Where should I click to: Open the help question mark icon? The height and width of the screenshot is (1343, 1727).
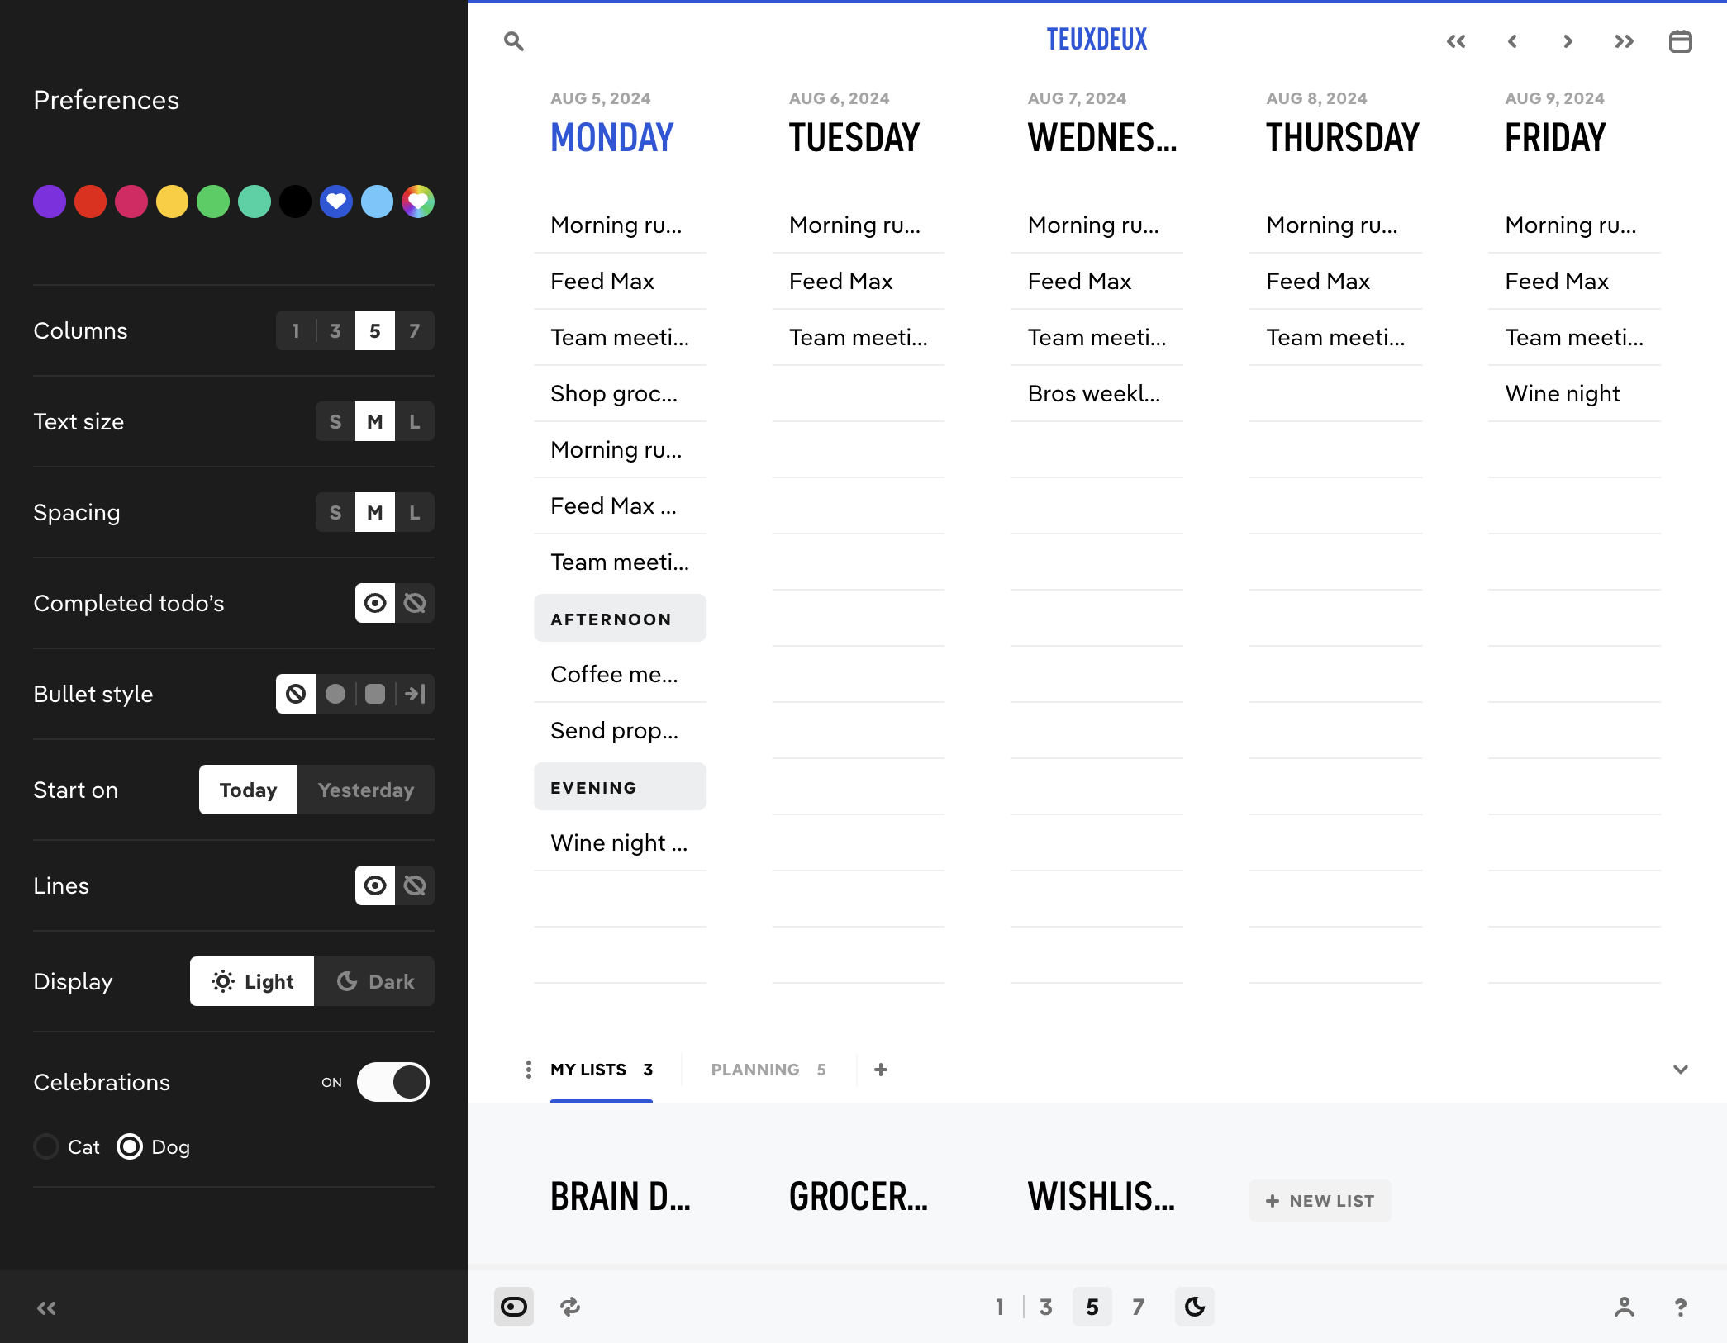tap(1680, 1307)
